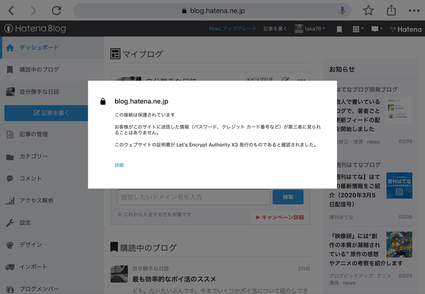Click the 週刊はてな magazine thumbnail
This screenshot has height=294, width=425.
pyautogui.click(x=399, y=185)
